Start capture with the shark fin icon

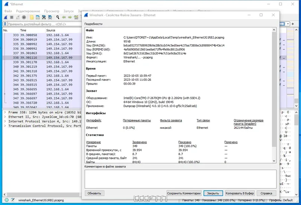click(6, 17)
